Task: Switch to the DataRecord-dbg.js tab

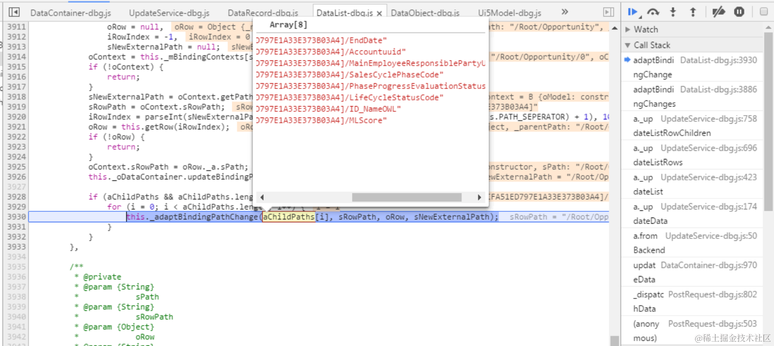Action: click(x=263, y=13)
